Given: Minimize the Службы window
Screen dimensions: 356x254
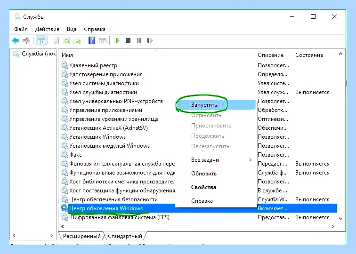Looking at the screenshot, I should 292,16.
